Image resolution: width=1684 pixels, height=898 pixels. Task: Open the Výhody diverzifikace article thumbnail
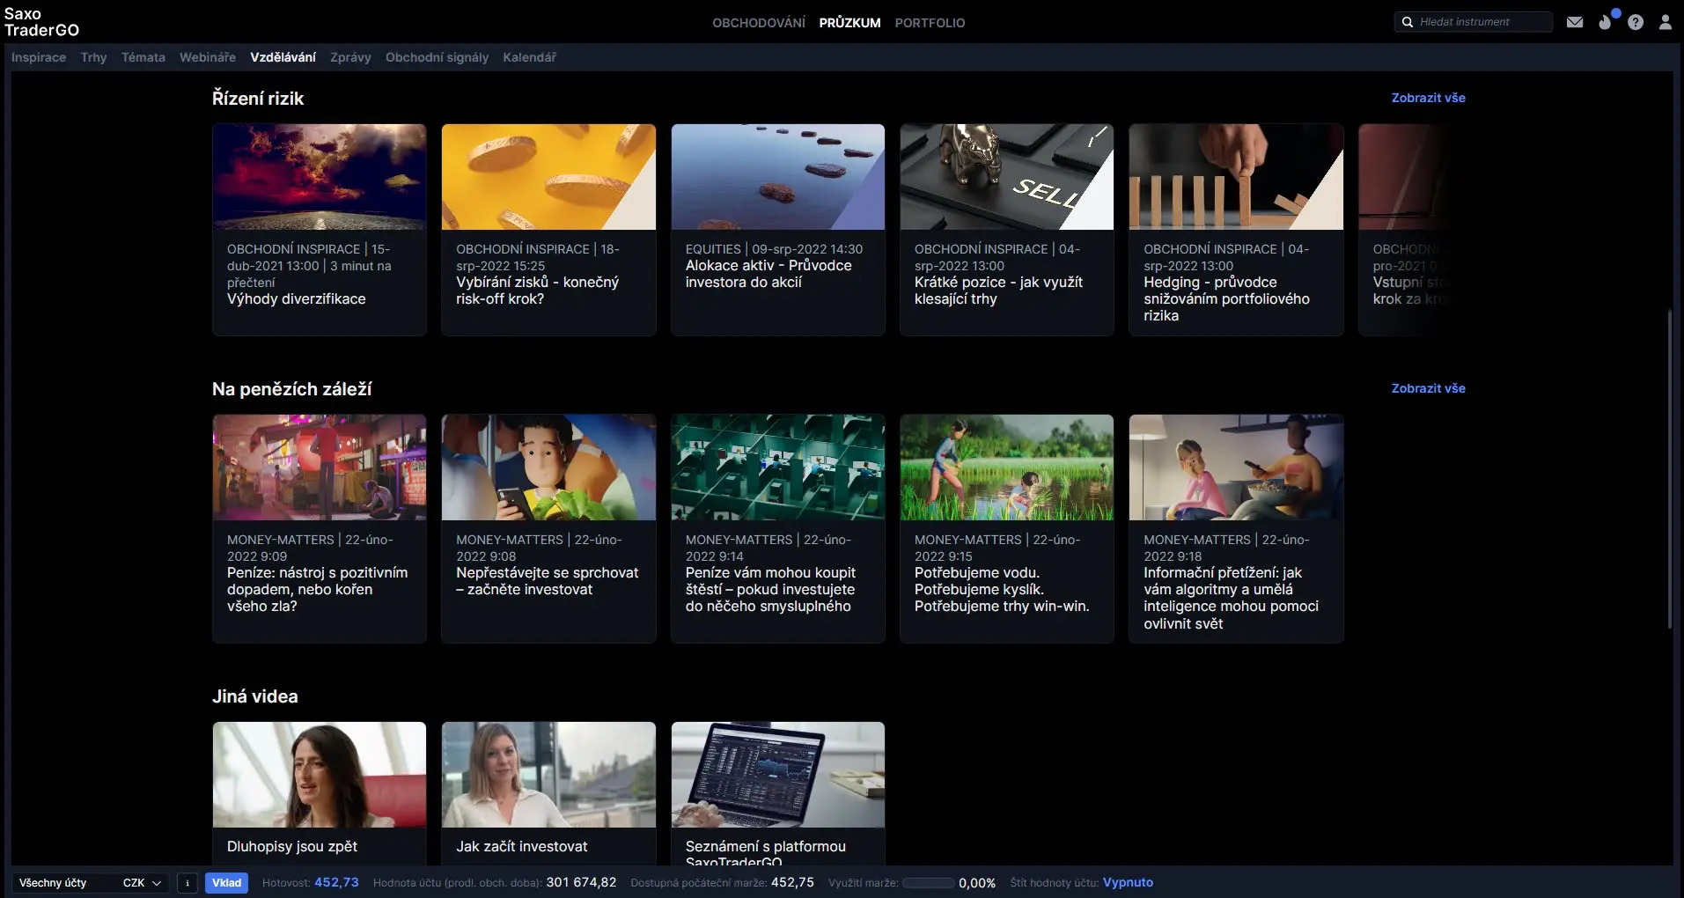coord(320,177)
